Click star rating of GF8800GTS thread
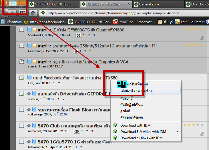This screenshot has height=150, width=209. point(194,29)
